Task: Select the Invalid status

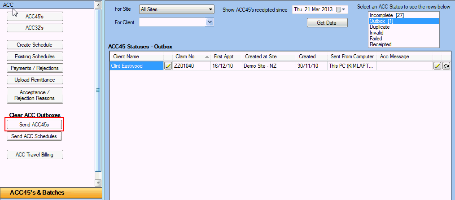Action: coord(404,33)
